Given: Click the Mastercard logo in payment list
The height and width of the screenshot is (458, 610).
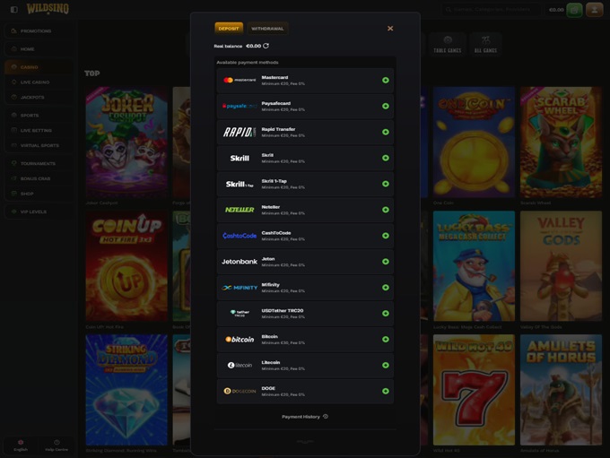Looking at the screenshot, I should [240, 81].
